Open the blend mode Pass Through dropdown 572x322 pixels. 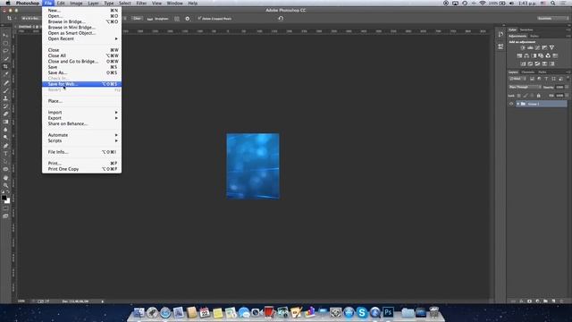click(525, 88)
